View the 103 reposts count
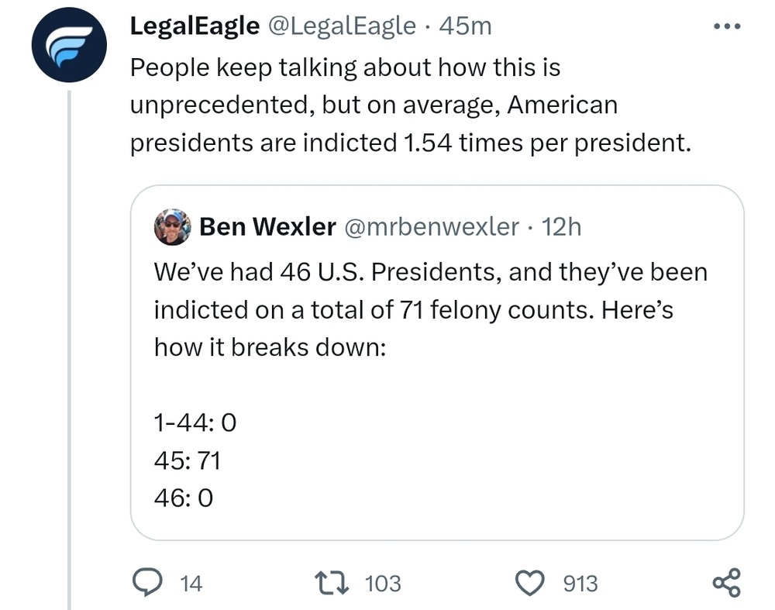The image size is (775, 610). click(x=382, y=583)
